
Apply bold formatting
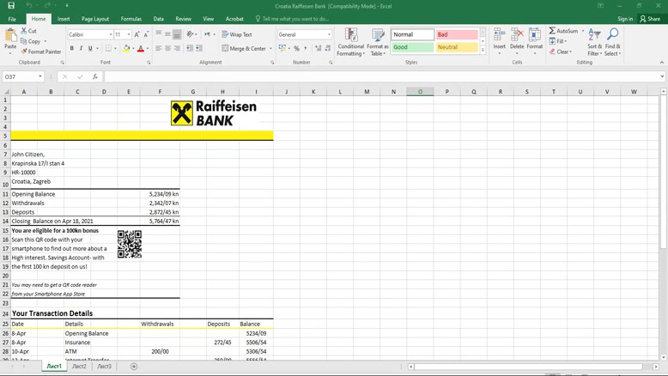point(72,48)
